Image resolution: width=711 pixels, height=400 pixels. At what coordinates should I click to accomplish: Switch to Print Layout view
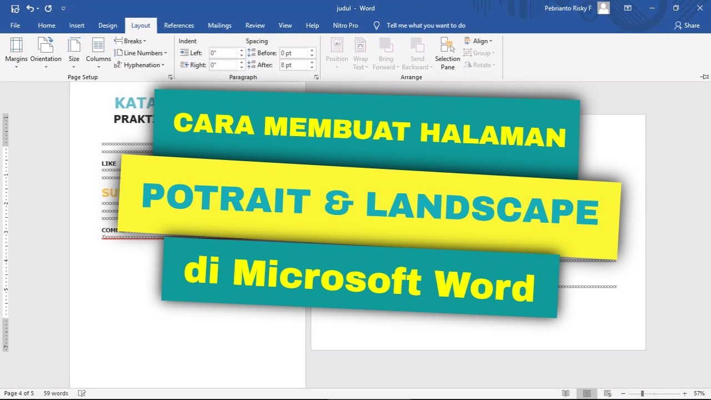pos(587,393)
